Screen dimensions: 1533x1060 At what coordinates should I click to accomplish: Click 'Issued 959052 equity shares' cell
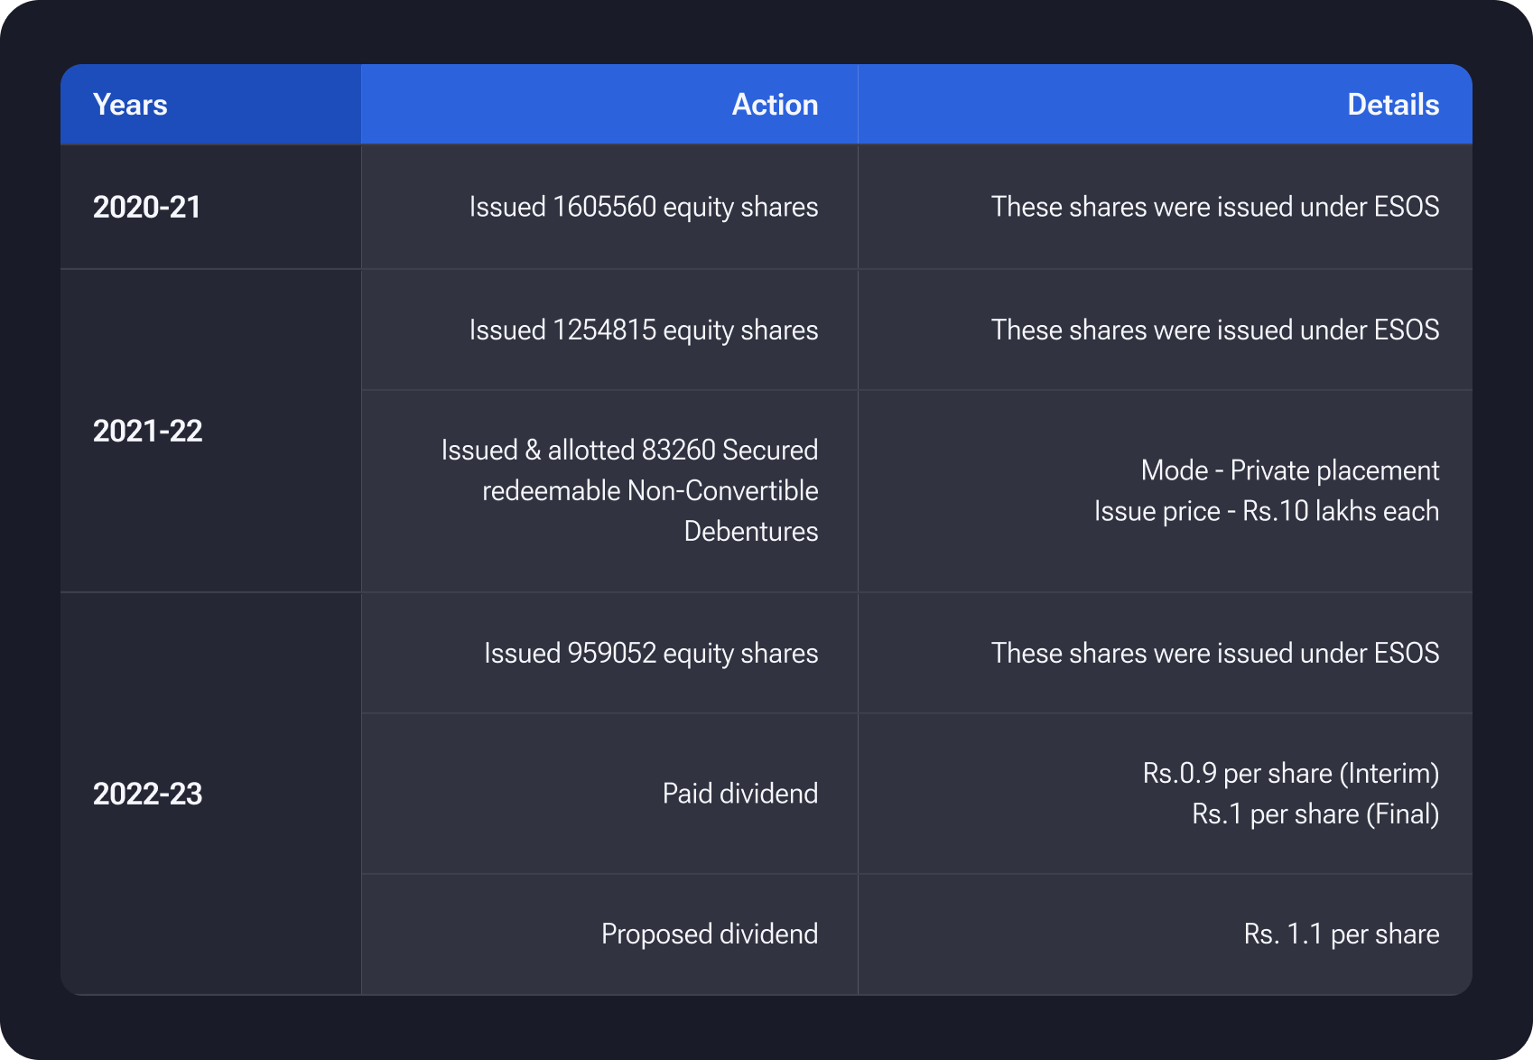(x=650, y=653)
